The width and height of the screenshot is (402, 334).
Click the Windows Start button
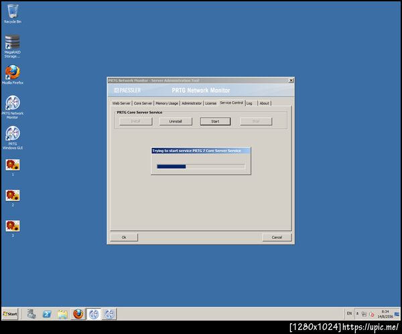pos(10,314)
